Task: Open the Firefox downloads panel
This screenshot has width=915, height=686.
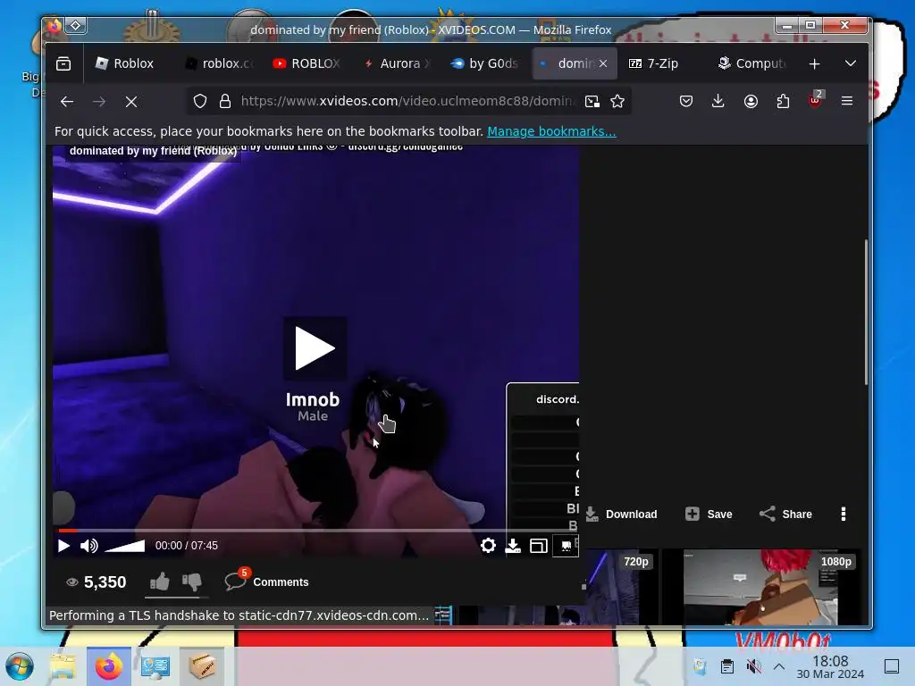Action: [718, 102]
